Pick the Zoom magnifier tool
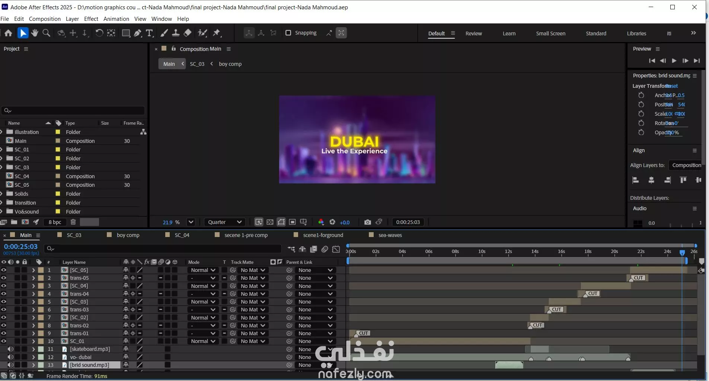Viewport: 709px width, 381px height. click(x=47, y=33)
